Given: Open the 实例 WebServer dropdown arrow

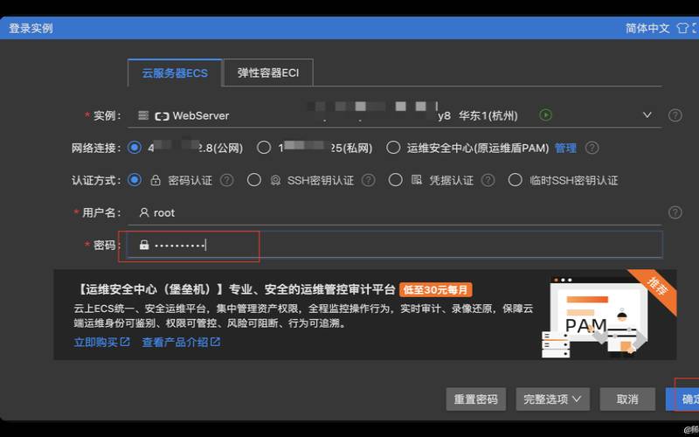Looking at the screenshot, I should pos(647,115).
